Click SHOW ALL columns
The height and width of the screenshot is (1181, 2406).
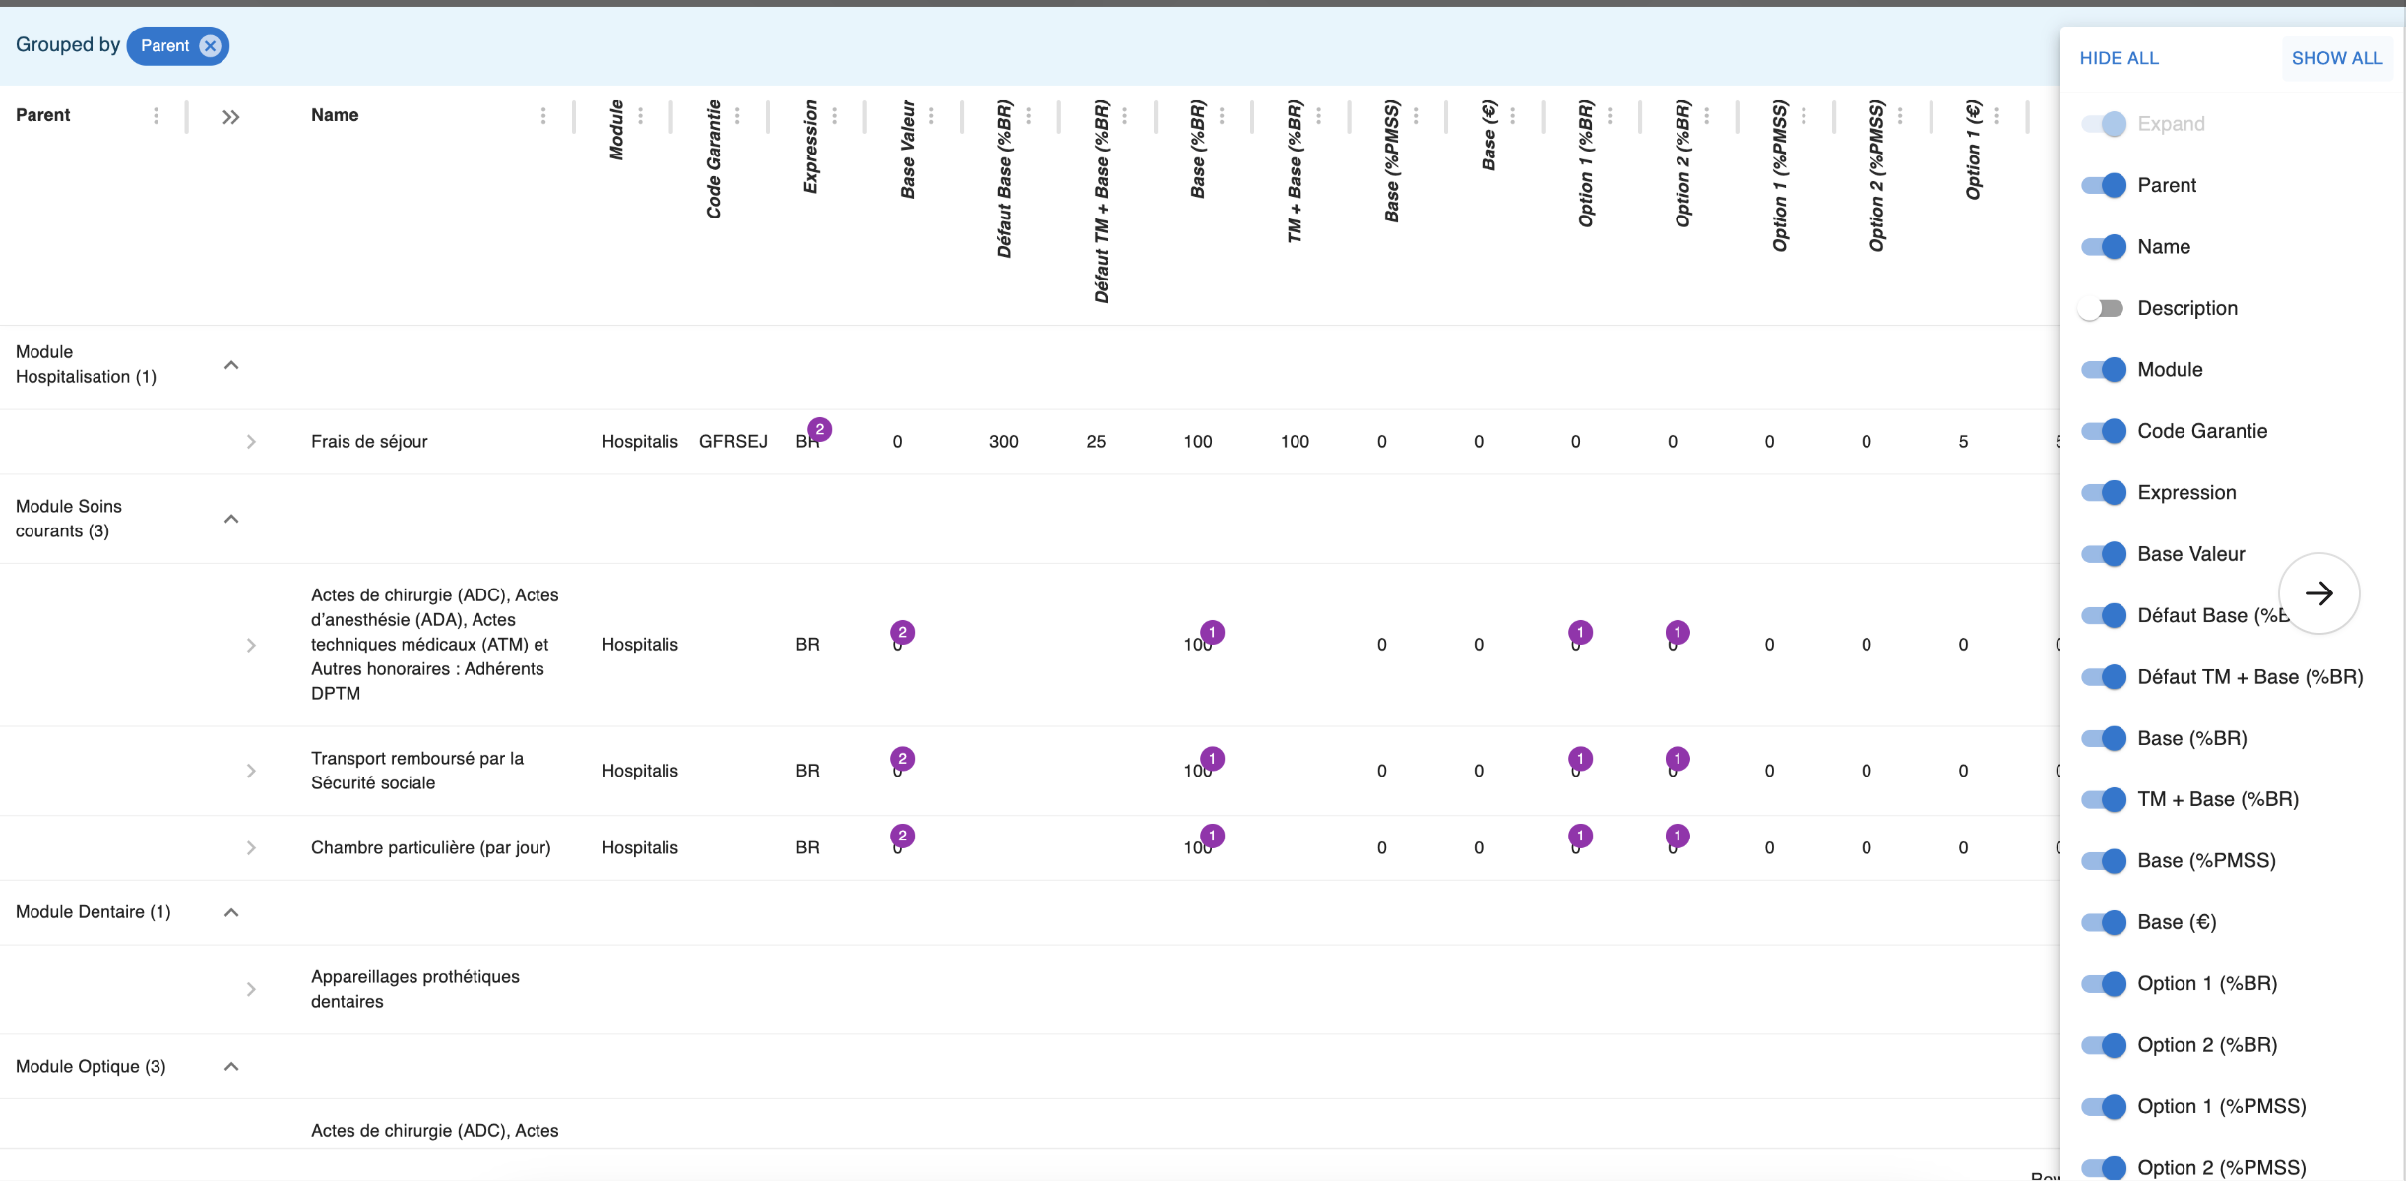[2337, 58]
